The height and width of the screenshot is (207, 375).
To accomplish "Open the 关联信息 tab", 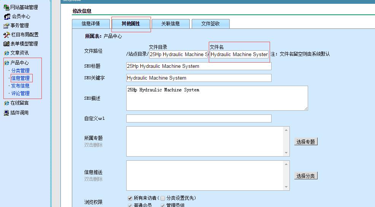I will pos(170,24).
